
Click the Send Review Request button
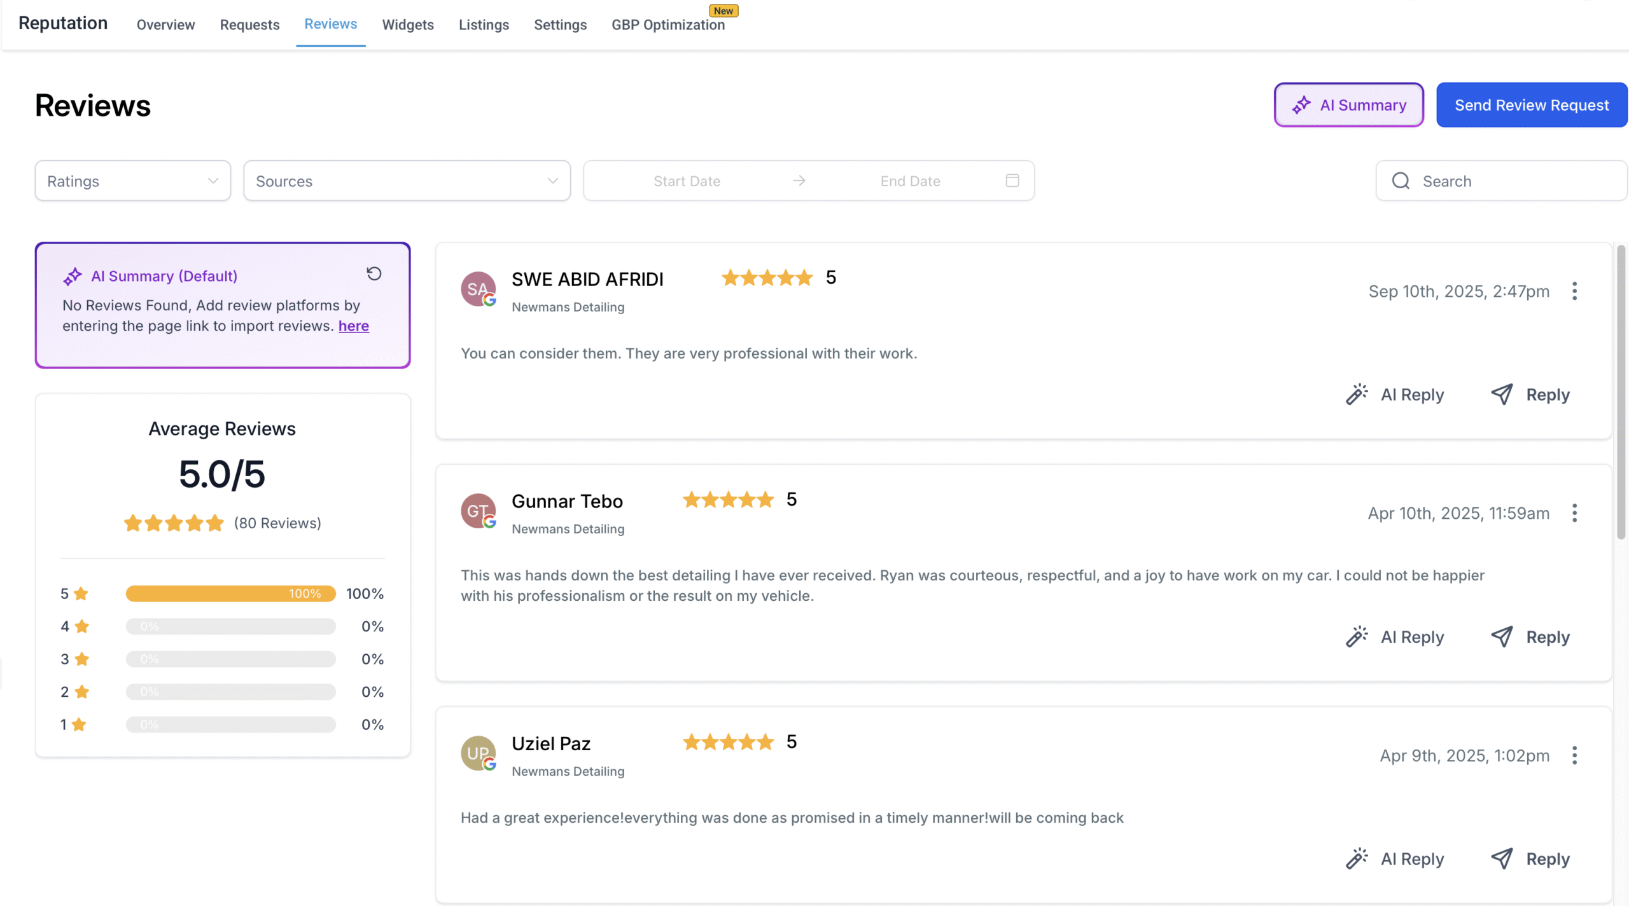pyautogui.click(x=1531, y=105)
